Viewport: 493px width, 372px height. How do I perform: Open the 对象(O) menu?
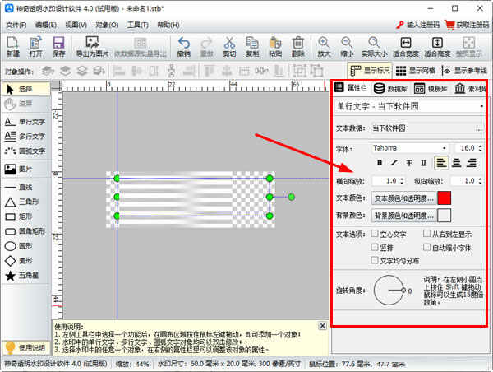106,26
